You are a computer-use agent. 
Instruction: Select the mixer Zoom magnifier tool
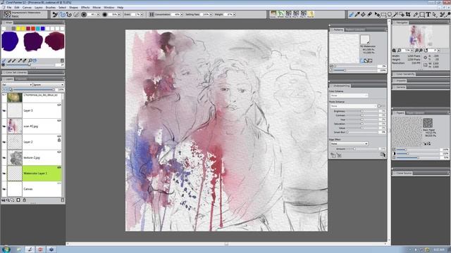click(x=30, y=60)
